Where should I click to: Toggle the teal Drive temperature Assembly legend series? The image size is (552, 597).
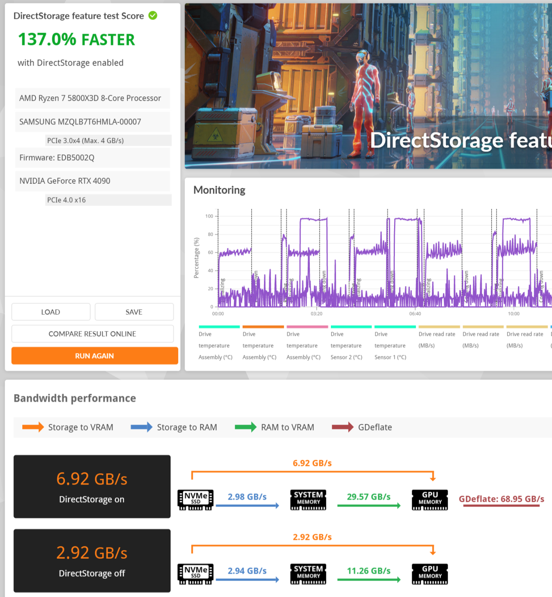[x=219, y=342]
